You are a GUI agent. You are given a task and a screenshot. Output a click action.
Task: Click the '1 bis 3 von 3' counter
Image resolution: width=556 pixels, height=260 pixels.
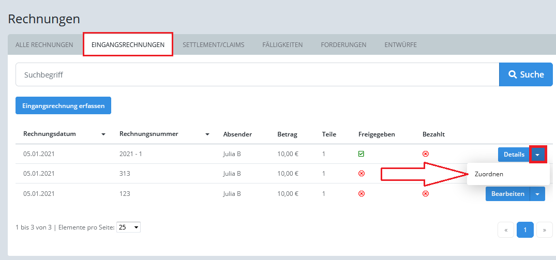point(34,227)
